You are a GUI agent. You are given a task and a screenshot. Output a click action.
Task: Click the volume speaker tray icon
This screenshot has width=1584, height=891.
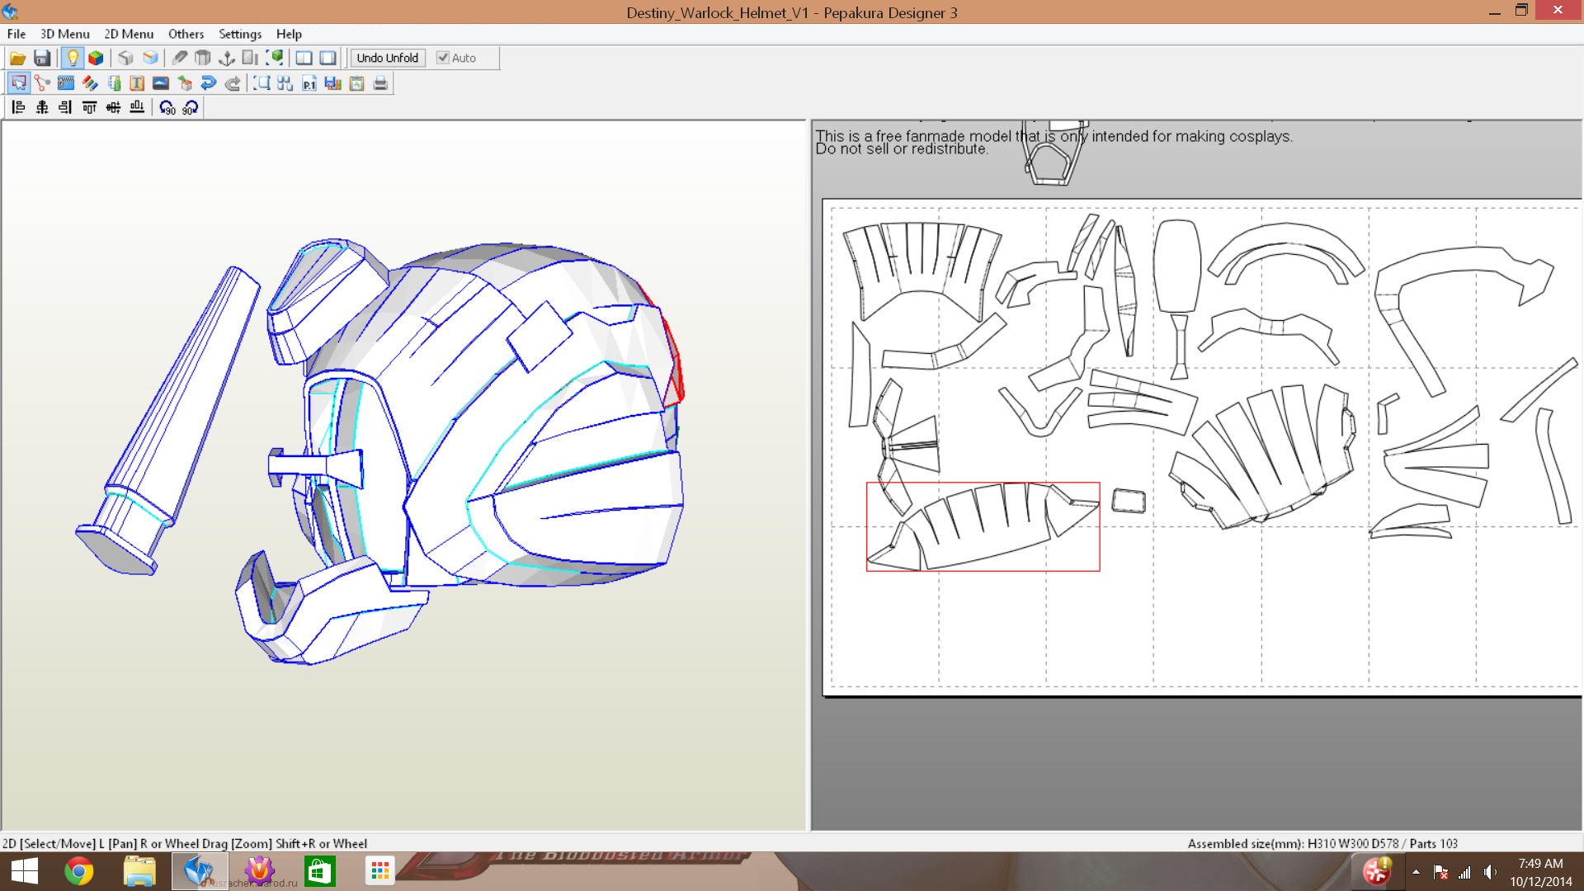1489,872
